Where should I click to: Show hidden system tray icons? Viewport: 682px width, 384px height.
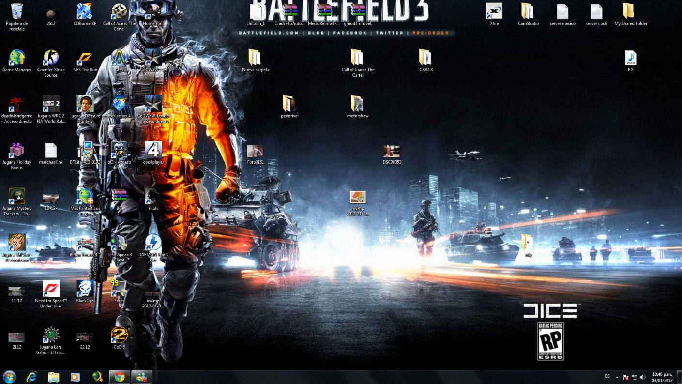[x=617, y=377]
